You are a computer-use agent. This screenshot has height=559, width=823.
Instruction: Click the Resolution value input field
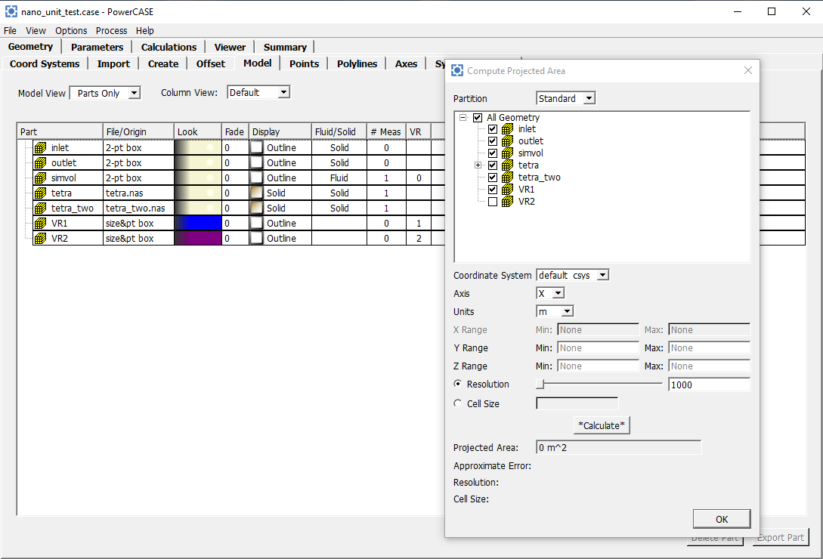[x=709, y=385]
